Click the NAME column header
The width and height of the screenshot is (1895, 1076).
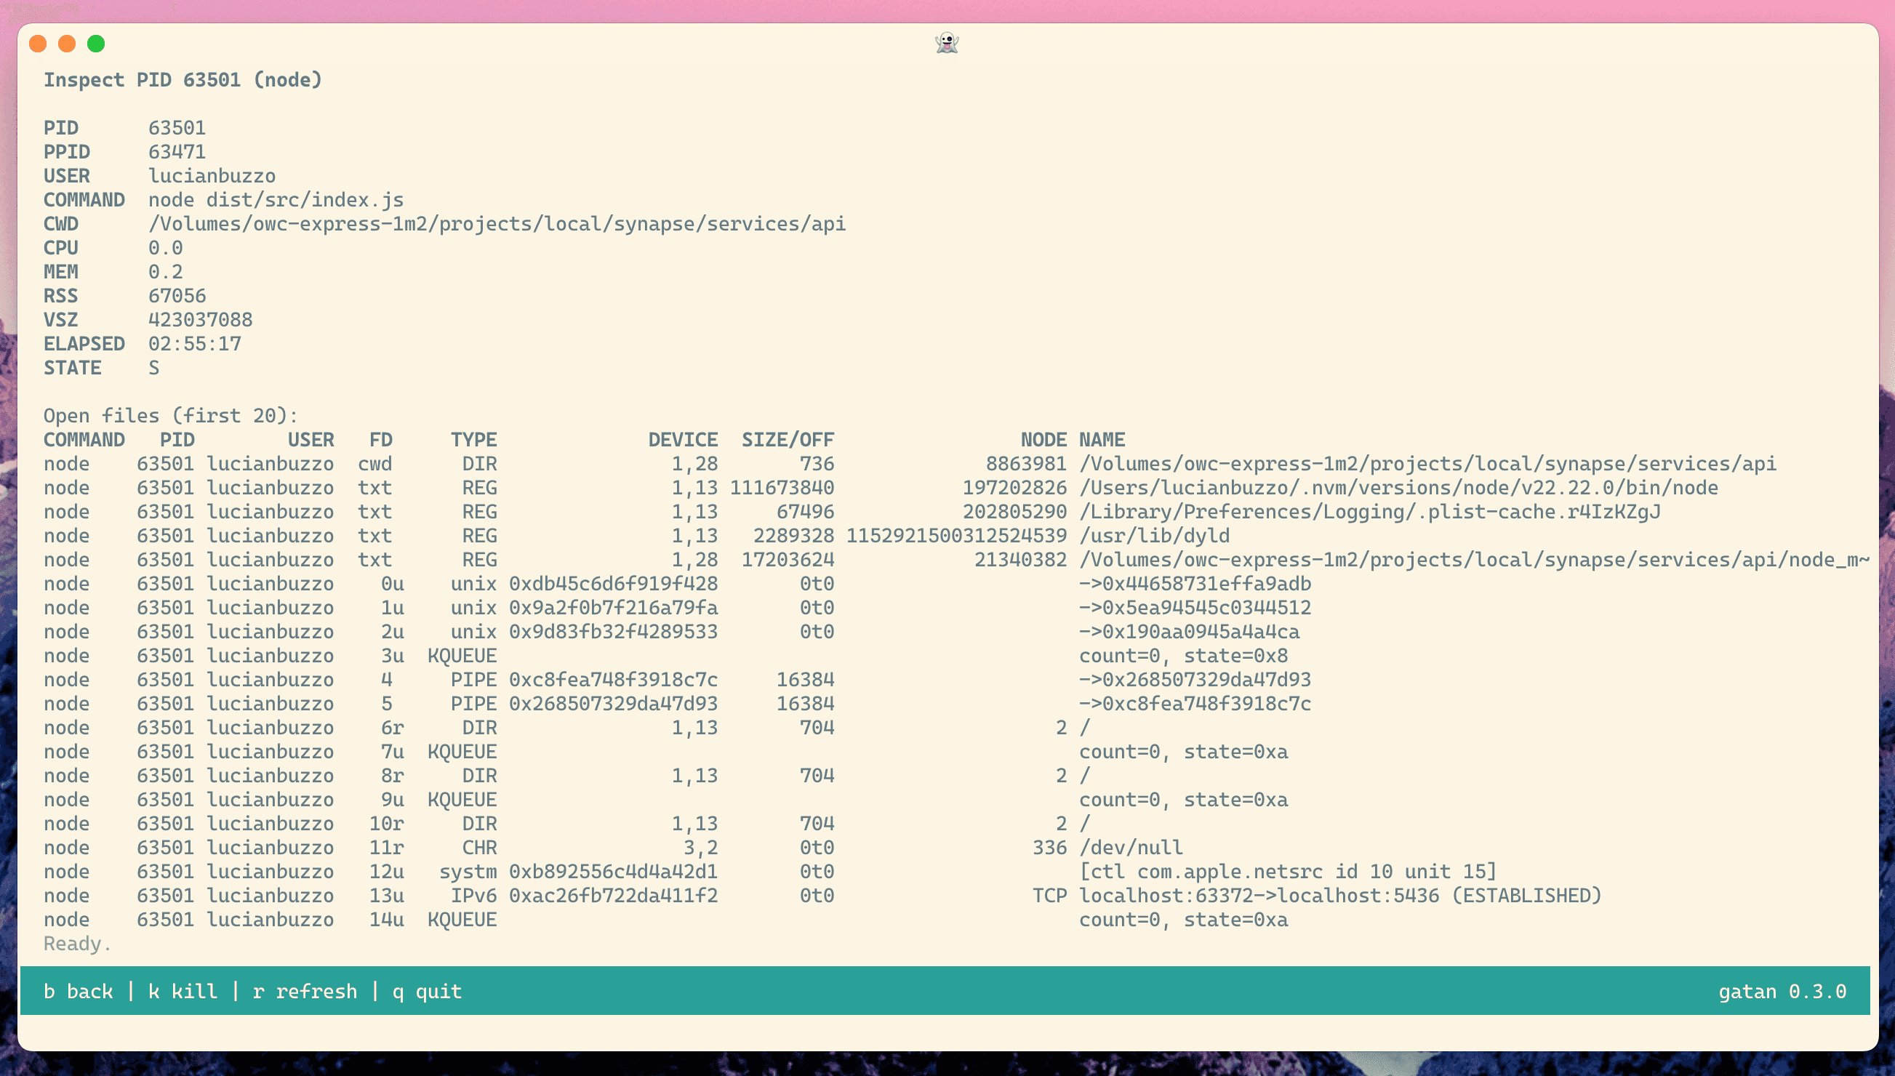(1101, 440)
